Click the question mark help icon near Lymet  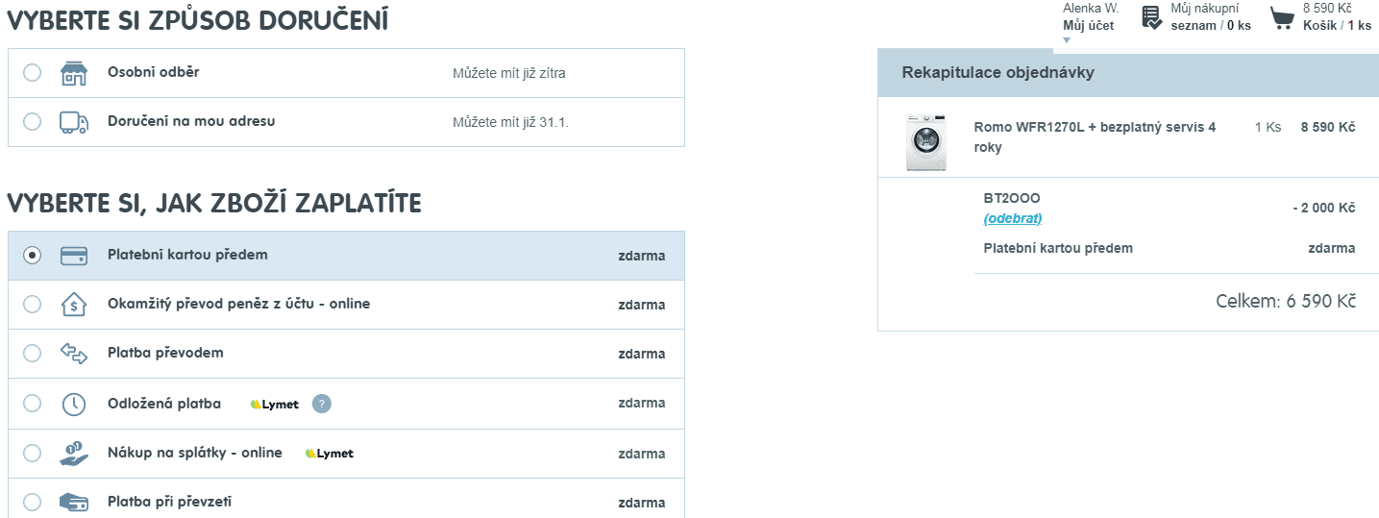pos(322,404)
